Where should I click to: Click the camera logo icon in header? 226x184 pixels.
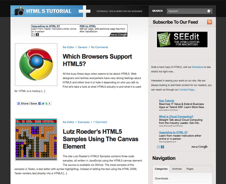pyautogui.click(x=19, y=11)
